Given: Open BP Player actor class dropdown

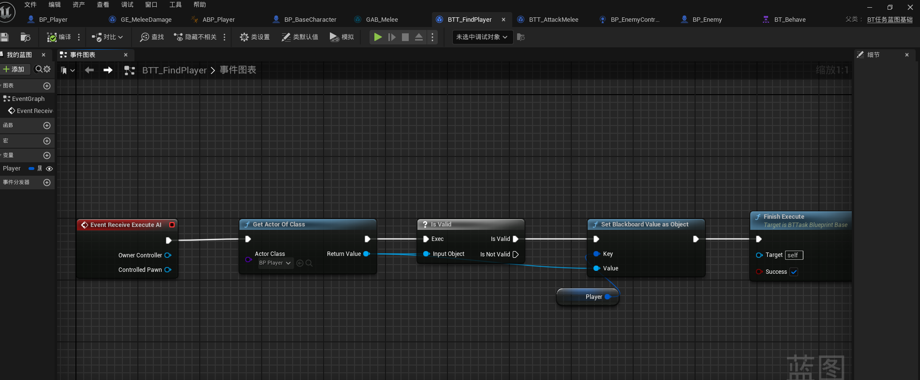Looking at the screenshot, I should 275,263.
